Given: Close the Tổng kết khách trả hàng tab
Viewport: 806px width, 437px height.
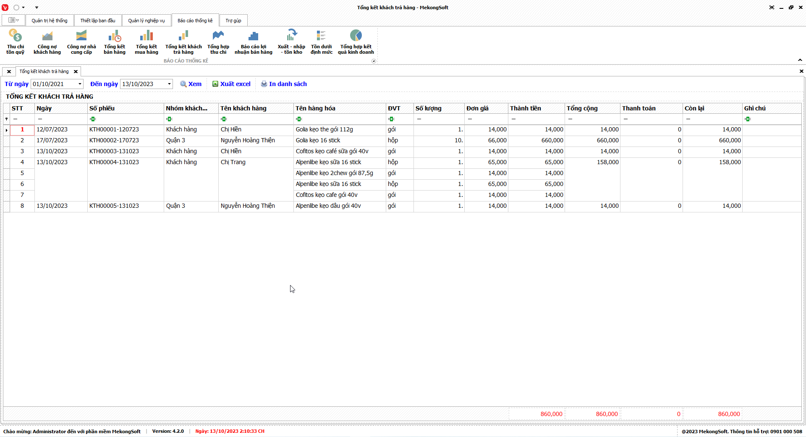Looking at the screenshot, I should click(76, 72).
